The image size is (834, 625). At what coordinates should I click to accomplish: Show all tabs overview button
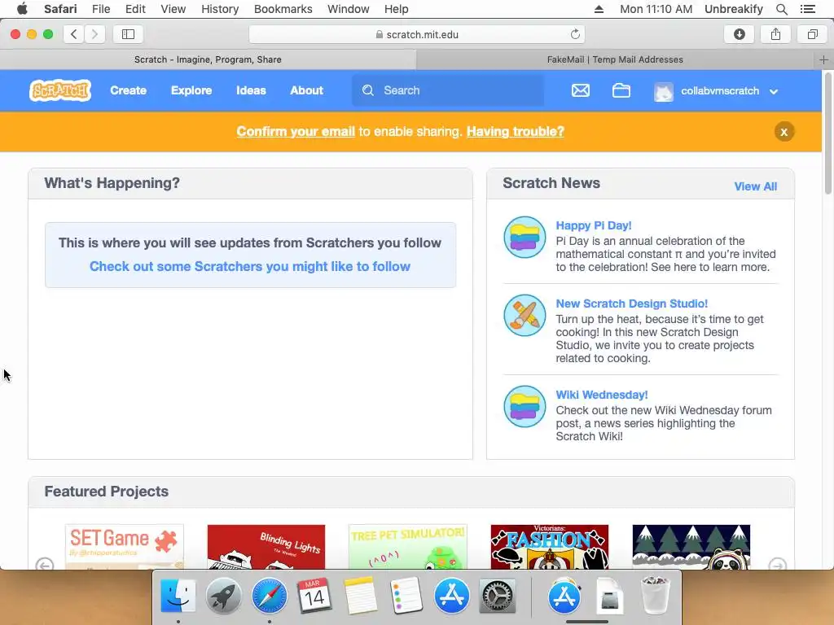pos(812,34)
